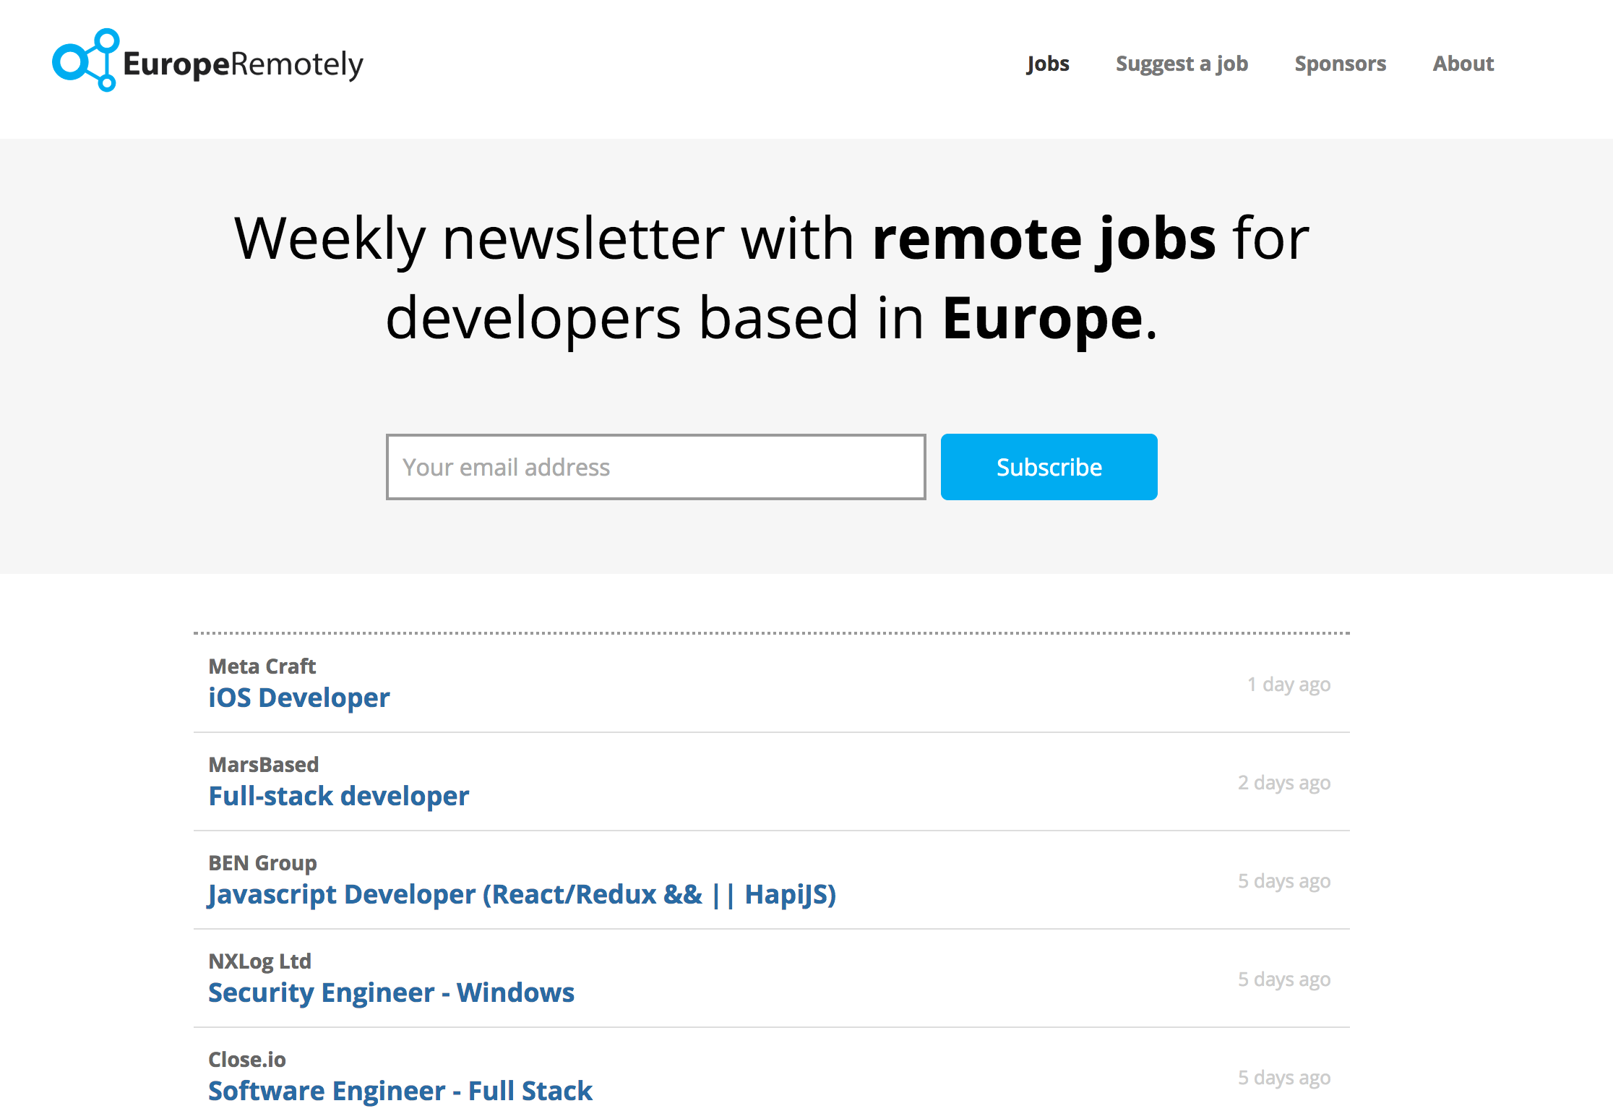View the Javascript Developer React/Redux job

click(521, 894)
